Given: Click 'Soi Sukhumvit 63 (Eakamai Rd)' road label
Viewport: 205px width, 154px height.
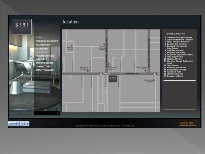Looking at the screenshot, I should (149, 53).
